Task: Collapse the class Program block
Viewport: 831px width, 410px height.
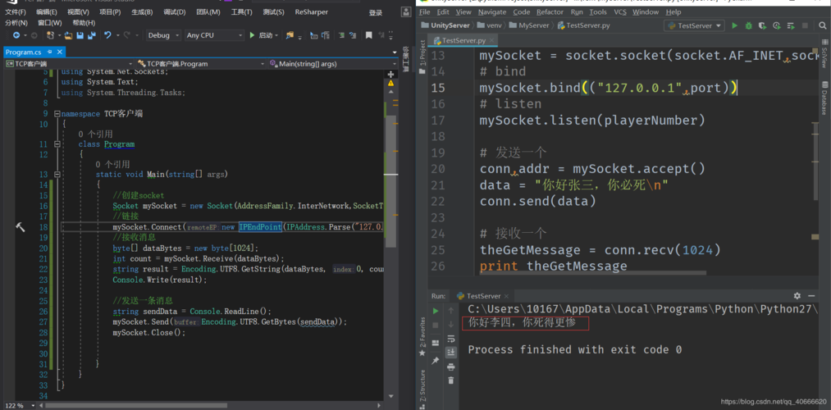Action: (x=57, y=144)
